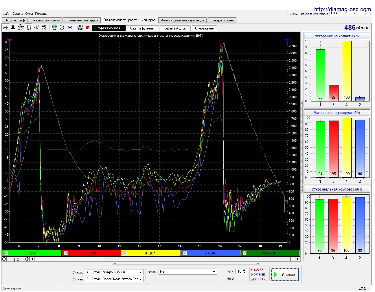Screen dimensions: 375x292
Task: Toggle the 1 цил. green checkbox
Action: (6, 253)
